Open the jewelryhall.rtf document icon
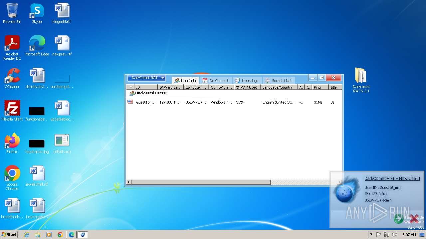The width and height of the screenshot is (426, 239). coord(37,176)
